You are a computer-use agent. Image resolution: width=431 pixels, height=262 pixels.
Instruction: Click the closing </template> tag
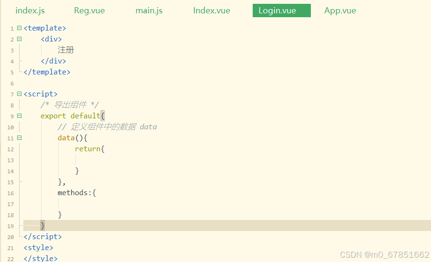pyautogui.click(x=47, y=72)
